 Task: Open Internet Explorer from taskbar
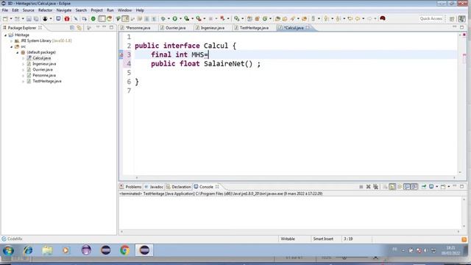click(x=28, y=250)
